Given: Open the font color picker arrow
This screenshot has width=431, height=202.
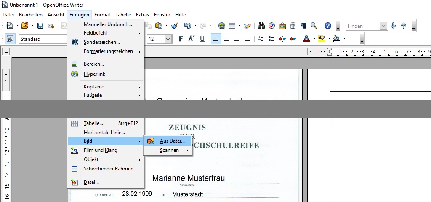Looking at the screenshot, I should [314, 39].
